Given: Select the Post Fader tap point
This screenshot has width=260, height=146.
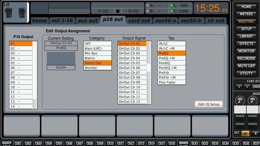Looking at the screenshot, I should click(171, 82).
